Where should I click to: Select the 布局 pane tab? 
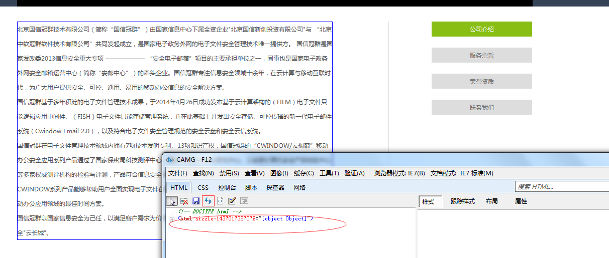pyautogui.click(x=491, y=201)
